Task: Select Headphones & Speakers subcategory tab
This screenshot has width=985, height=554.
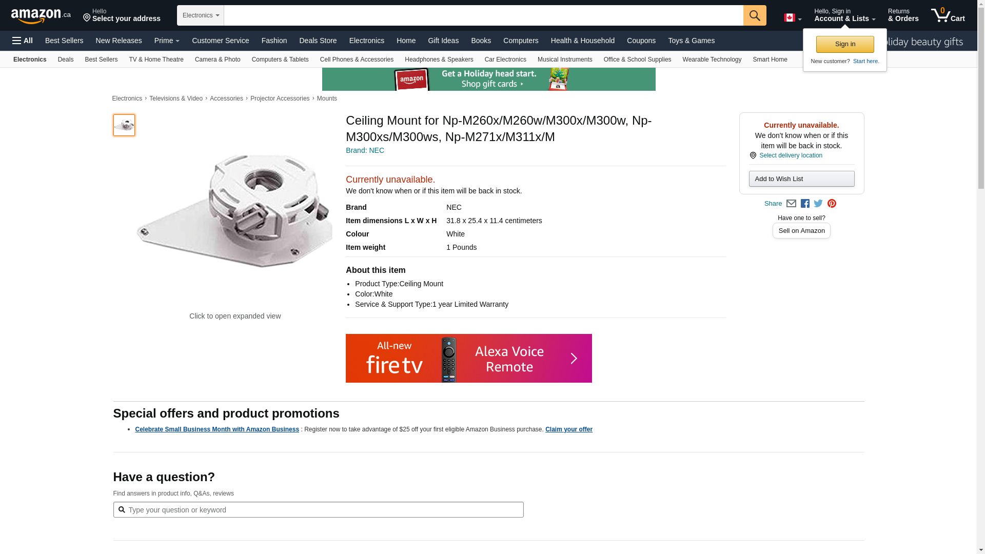Action: point(439,60)
